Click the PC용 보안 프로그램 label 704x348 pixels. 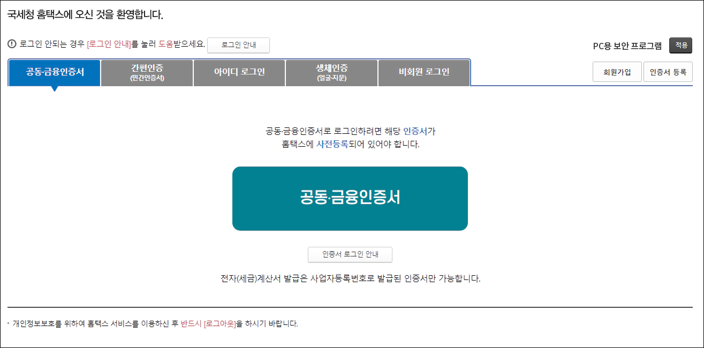(x=627, y=46)
